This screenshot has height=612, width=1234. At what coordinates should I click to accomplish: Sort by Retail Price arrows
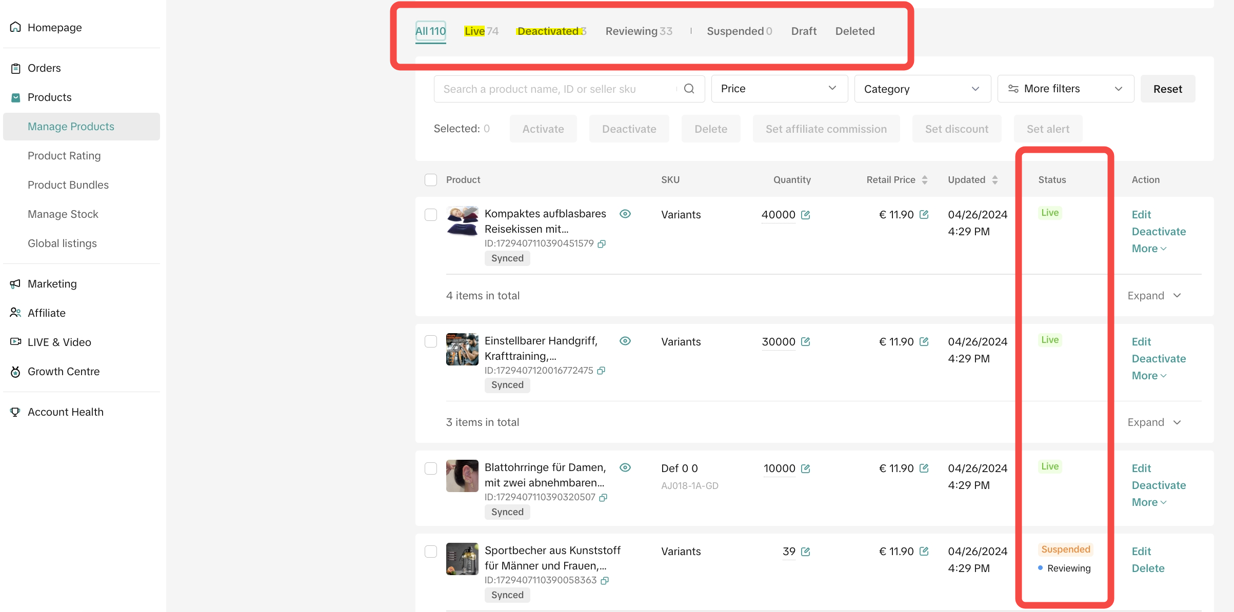tap(925, 180)
